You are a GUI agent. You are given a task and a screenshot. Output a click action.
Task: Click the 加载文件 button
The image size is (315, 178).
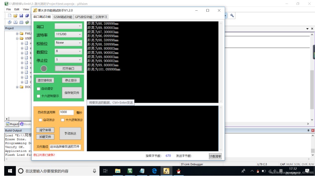45,137
